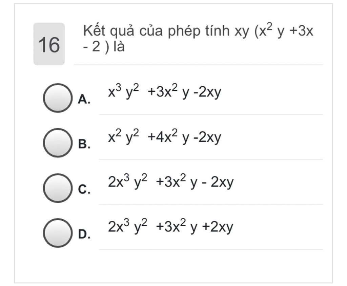Click the bold "C." option letter

84,190
